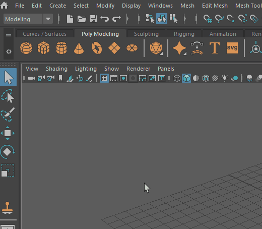Switch to Sculpting shelf tab
Screen dimensions: 262x229
coord(146,34)
